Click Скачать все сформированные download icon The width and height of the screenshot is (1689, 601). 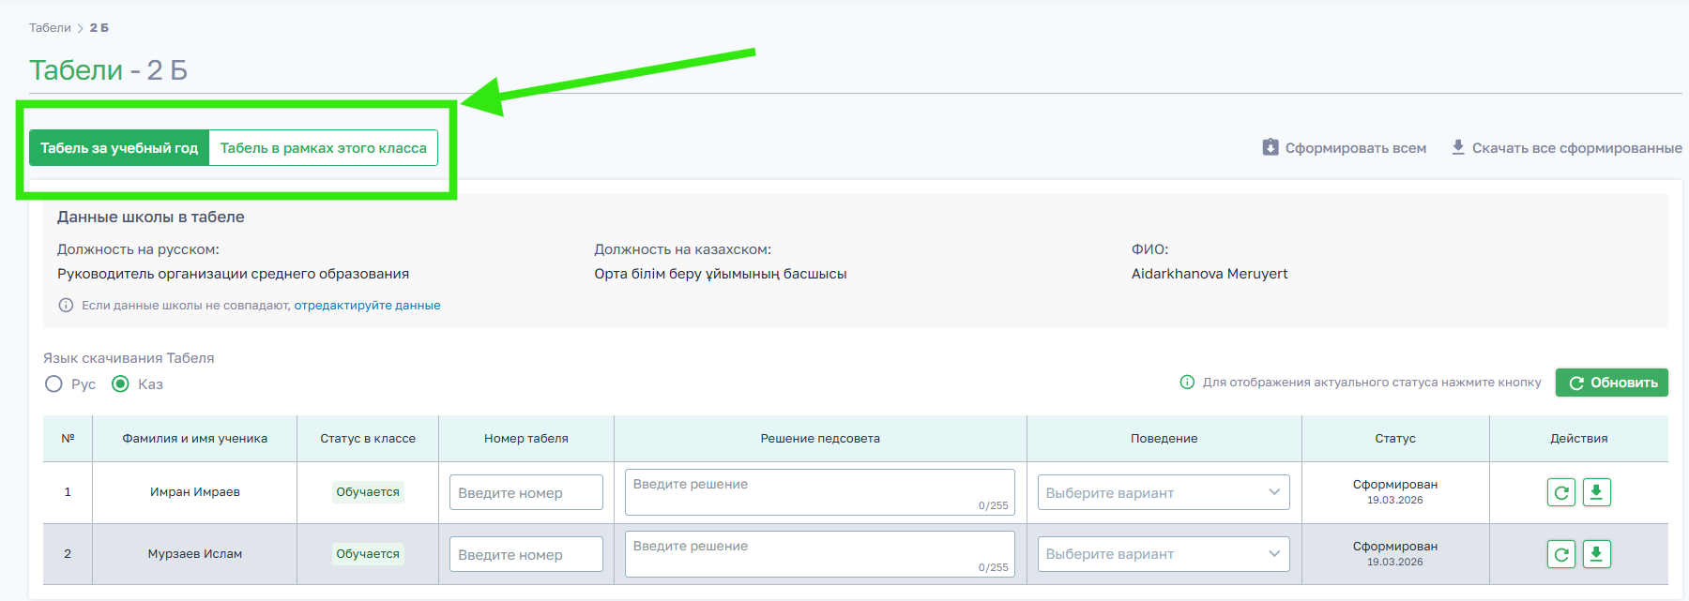[1458, 147]
